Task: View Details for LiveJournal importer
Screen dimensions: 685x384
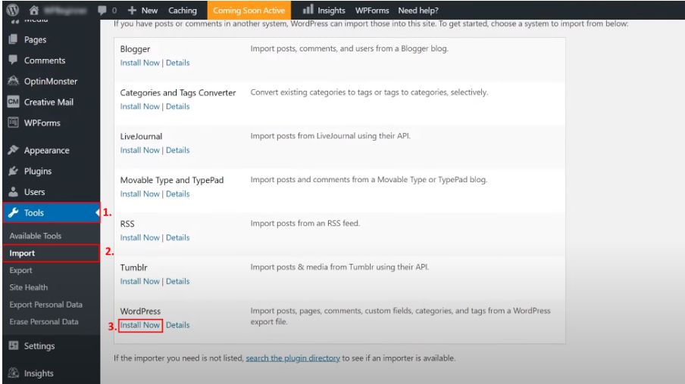Action: coord(178,150)
